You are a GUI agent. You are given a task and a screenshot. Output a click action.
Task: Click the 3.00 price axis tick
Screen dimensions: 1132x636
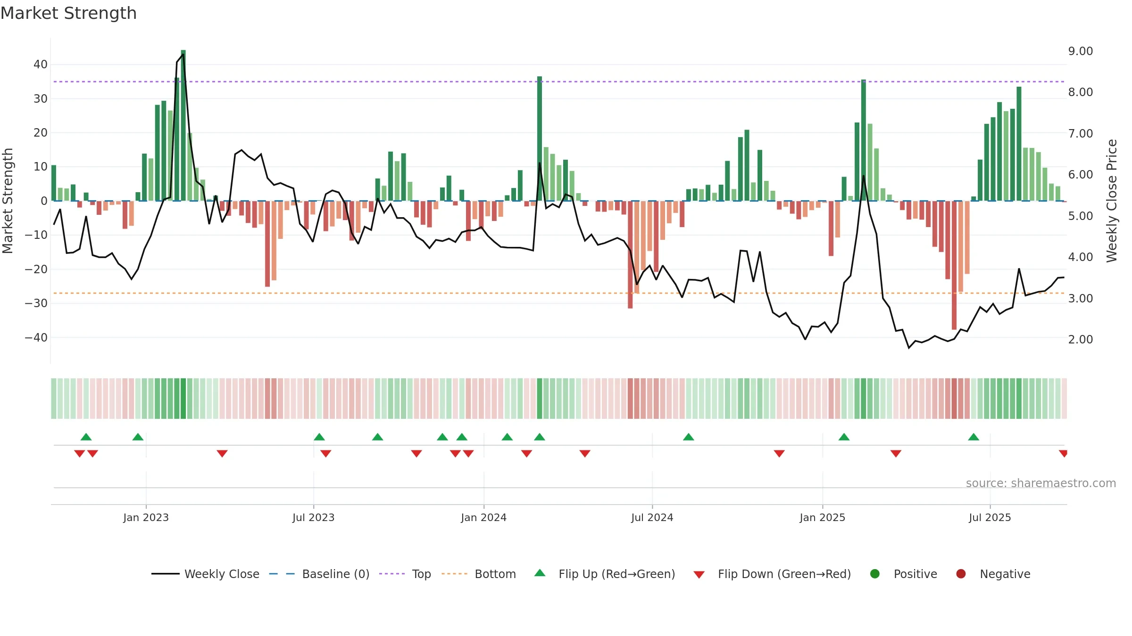click(x=1081, y=298)
